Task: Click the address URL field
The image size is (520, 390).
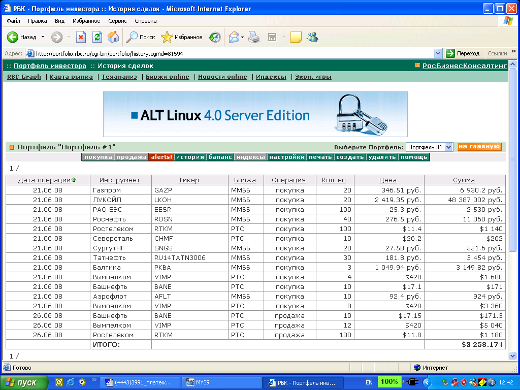Action: [230, 53]
